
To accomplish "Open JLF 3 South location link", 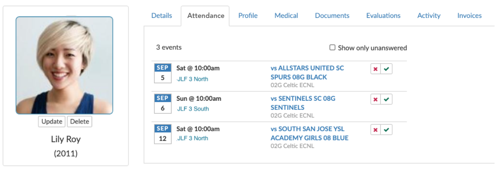I will point(193,109).
